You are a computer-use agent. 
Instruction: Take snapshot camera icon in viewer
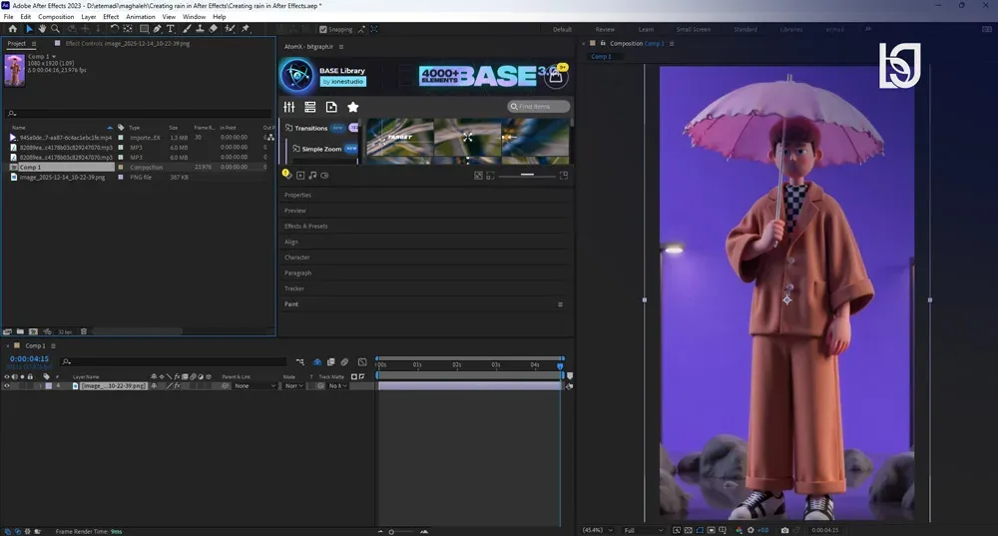tap(784, 530)
